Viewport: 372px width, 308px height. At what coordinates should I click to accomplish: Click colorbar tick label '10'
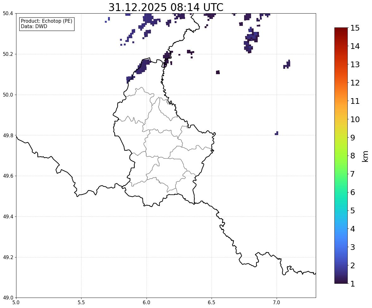[x=355, y=119]
